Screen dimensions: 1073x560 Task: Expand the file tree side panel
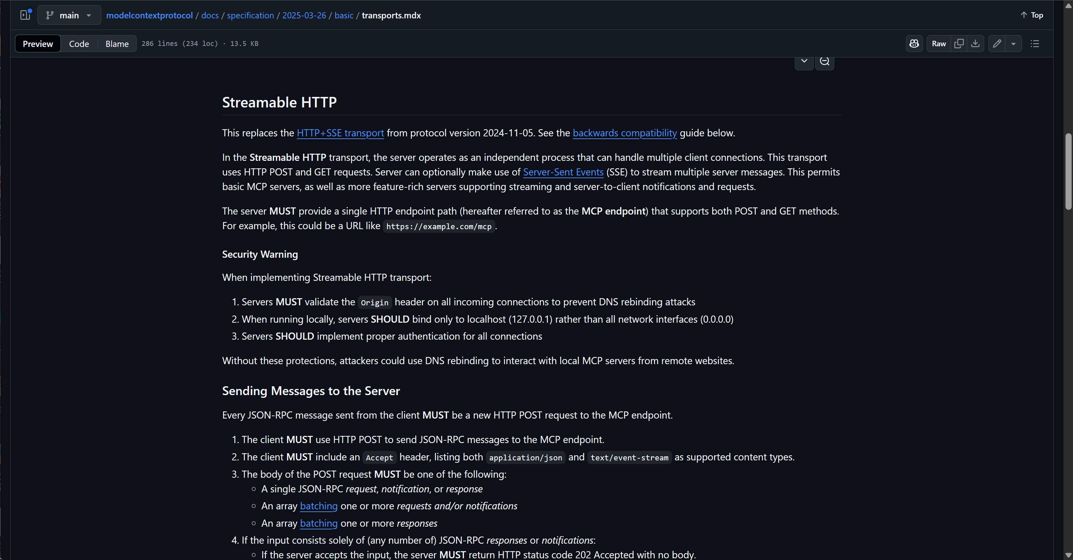click(x=26, y=15)
